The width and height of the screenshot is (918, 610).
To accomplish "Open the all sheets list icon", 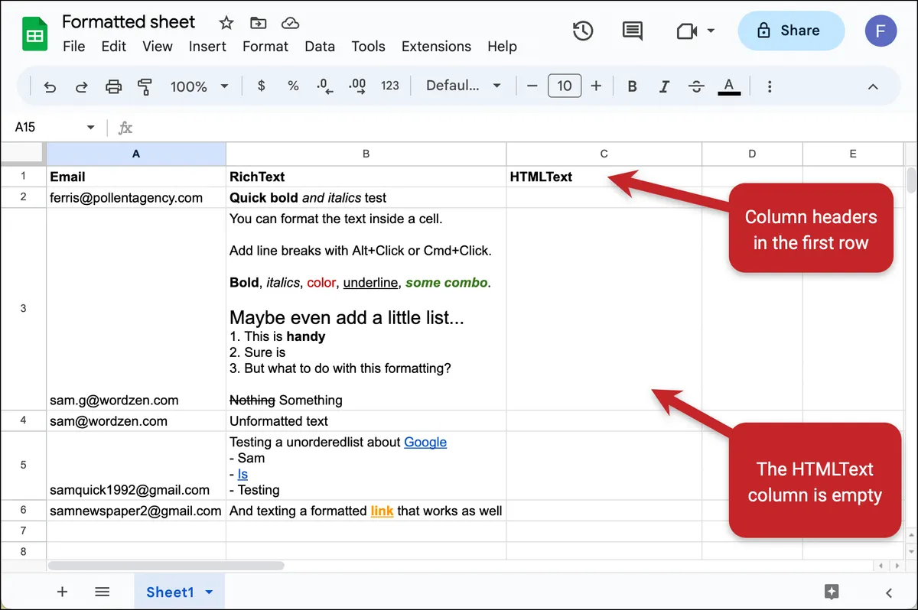I will pos(103,592).
